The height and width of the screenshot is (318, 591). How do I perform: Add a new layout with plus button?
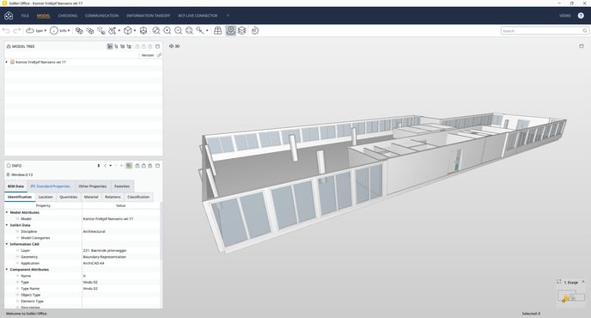click(228, 15)
